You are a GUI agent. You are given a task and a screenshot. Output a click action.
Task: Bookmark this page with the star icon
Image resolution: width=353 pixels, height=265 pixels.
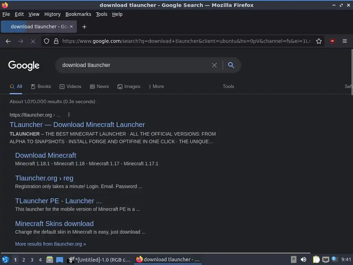point(319,41)
